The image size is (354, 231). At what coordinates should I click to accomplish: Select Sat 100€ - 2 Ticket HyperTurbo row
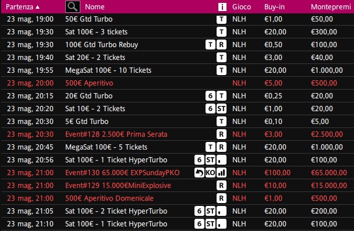click(177, 211)
